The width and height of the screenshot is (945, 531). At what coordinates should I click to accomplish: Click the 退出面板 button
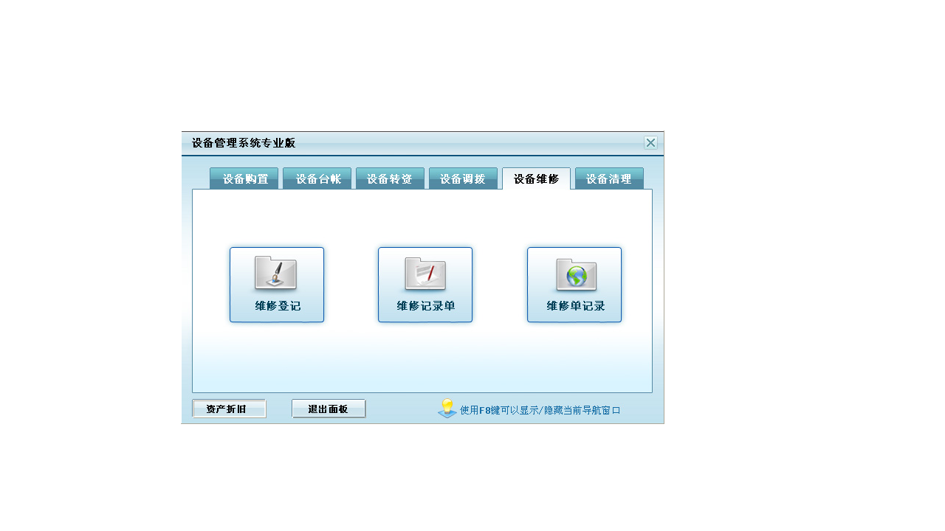coord(328,408)
